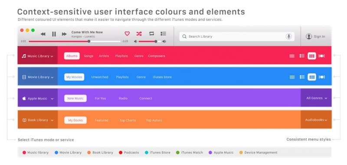Image resolution: width=347 pixels, height=165 pixels.
Task: Pause the current song
Action: tap(54, 34)
